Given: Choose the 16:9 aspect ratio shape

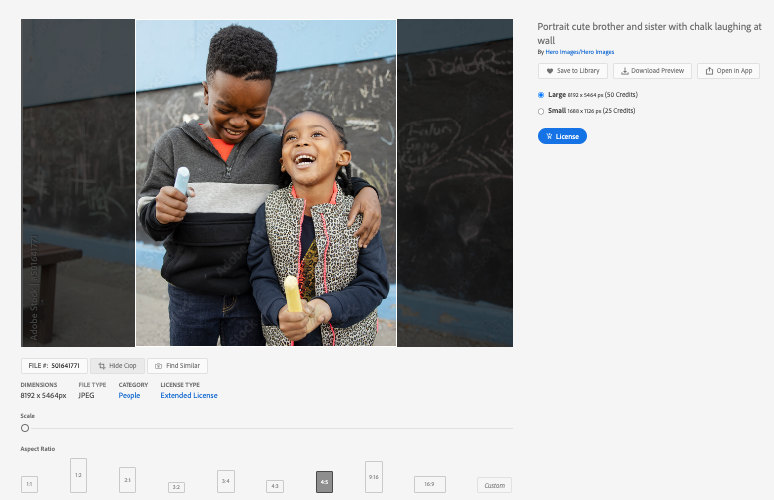Looking at the screenshot, I should click(x=430, y=484).
